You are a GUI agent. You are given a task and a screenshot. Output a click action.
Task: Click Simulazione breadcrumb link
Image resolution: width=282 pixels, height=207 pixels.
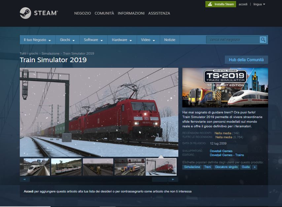(x=50, y=53)
